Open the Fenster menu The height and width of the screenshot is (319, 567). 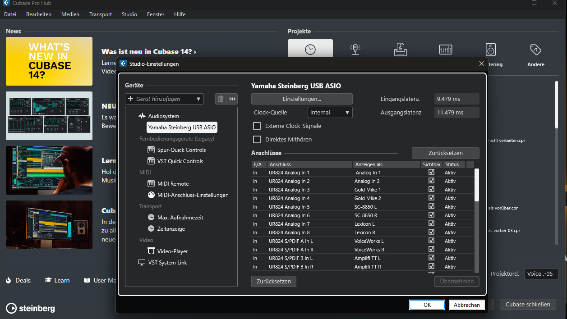pyautogui.click(x=156, y=14)
